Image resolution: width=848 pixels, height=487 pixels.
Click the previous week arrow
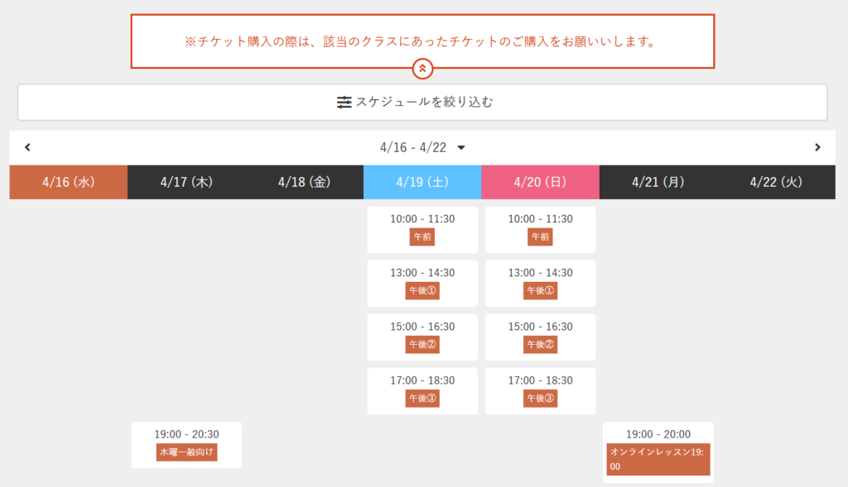pos(27,148)
